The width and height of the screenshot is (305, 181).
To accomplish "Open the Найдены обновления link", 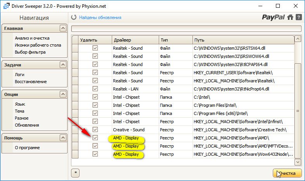I will pos(100,17).
